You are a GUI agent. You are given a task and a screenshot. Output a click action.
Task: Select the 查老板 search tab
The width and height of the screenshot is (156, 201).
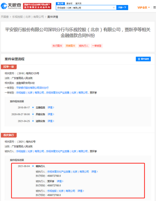pos(69,3)
